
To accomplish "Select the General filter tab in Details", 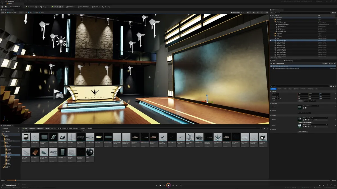I will click(x=273, y=89).
